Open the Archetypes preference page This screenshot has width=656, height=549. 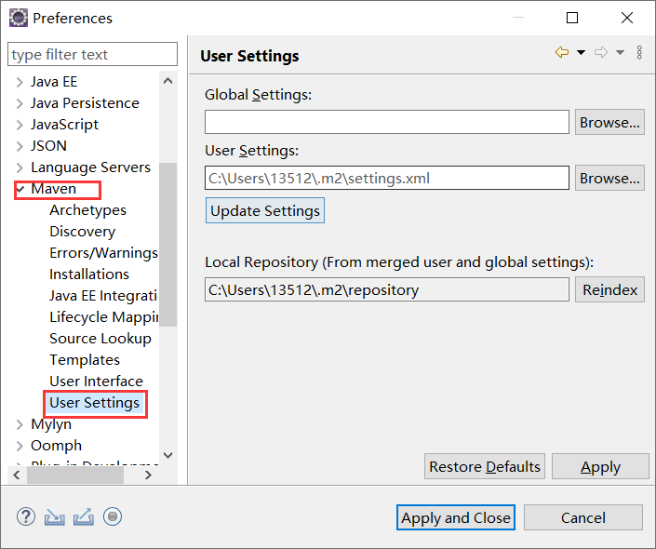tap(87, 210)
